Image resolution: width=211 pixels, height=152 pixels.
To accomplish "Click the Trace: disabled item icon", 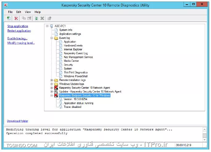I will coord(61,107).
